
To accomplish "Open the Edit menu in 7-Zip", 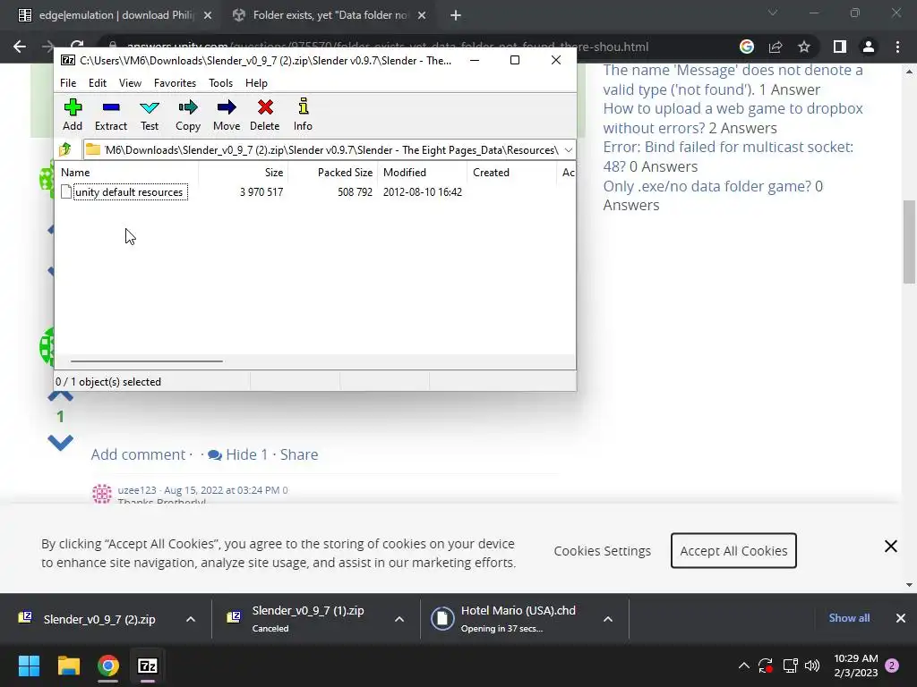I will (97, 83).
